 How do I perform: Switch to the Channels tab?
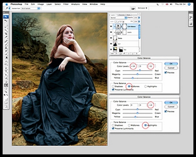click(122, 15)
